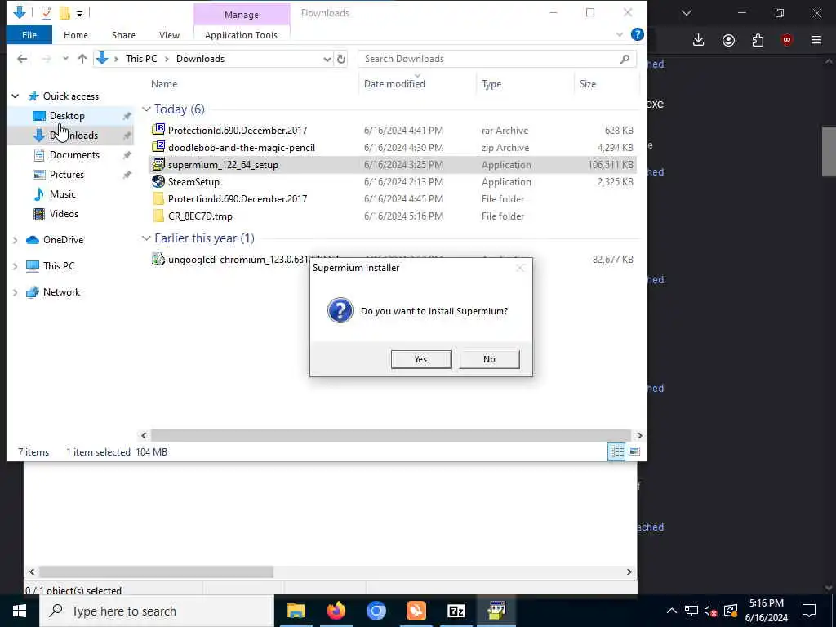Select OneDrive in navigation pane
This screenshot has width=836, height=627.
[x=63, y=240]
